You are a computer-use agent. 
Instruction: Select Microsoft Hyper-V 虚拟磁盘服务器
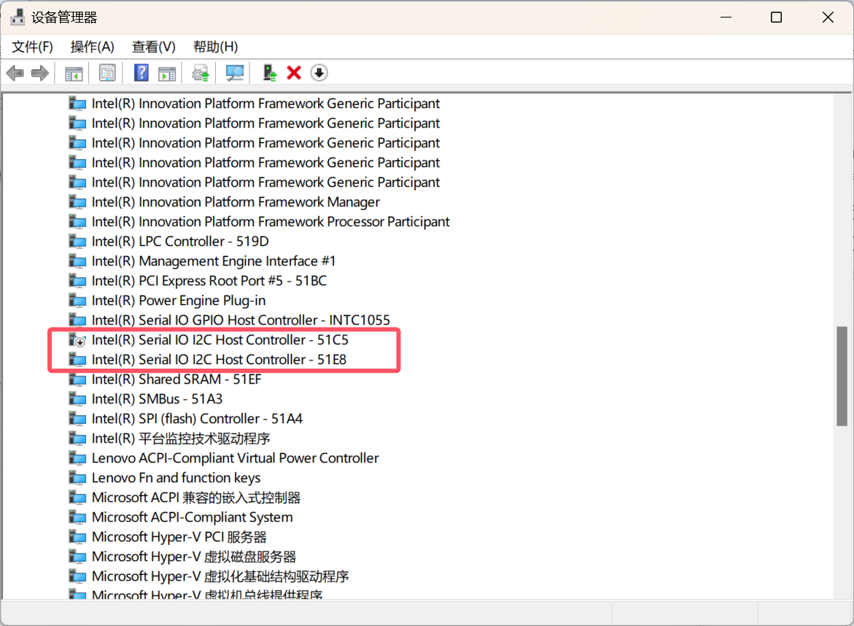pos(194,557)
